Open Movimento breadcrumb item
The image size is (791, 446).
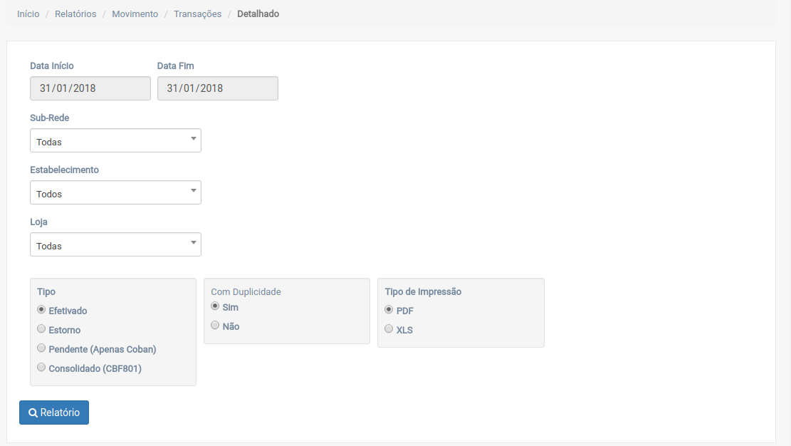point(135,14)
